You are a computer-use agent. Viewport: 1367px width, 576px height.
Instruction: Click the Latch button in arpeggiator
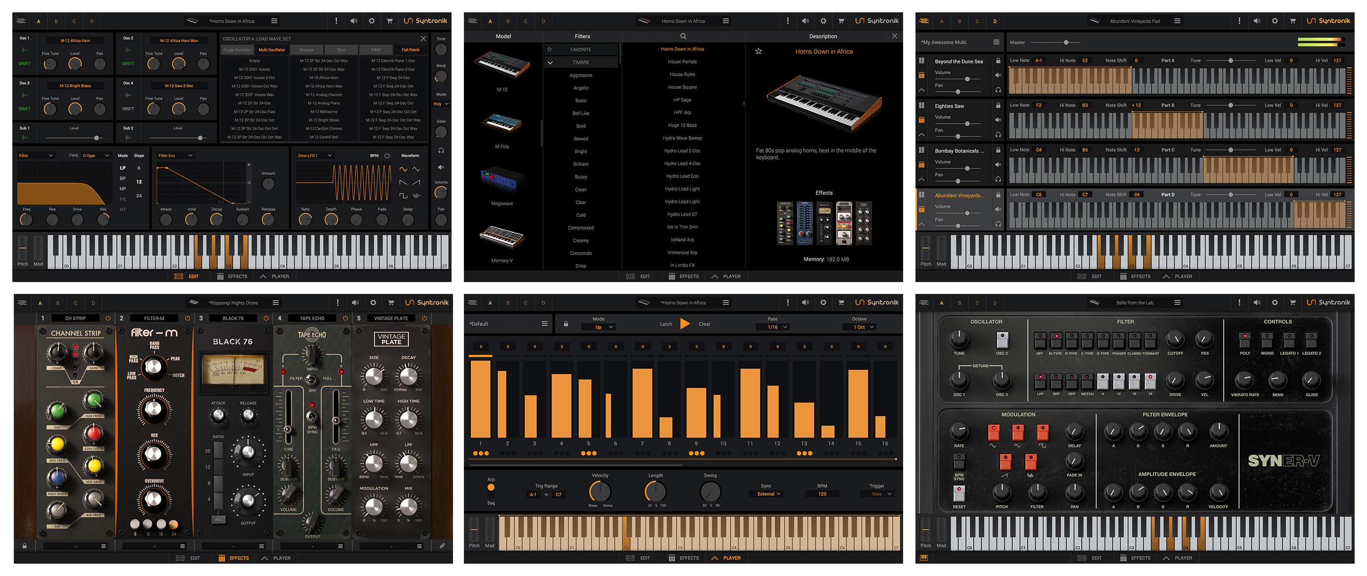pyautogui.click(x=665, y=324)
